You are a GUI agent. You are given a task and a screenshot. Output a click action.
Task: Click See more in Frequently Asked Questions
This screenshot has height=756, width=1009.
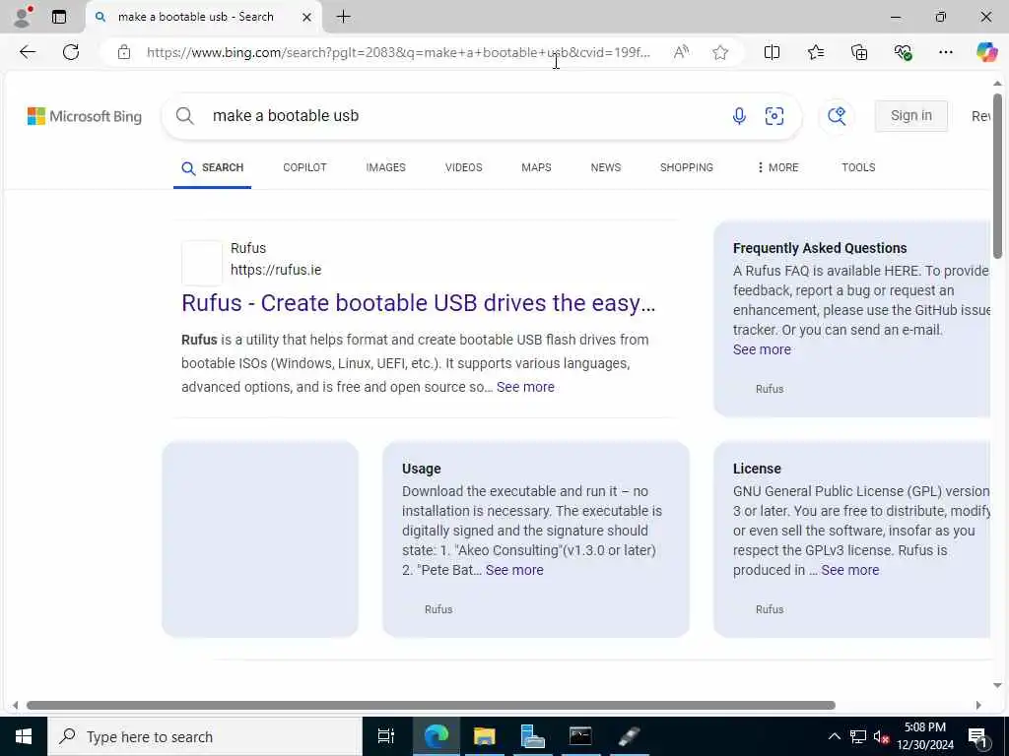(x=762, y=349)
